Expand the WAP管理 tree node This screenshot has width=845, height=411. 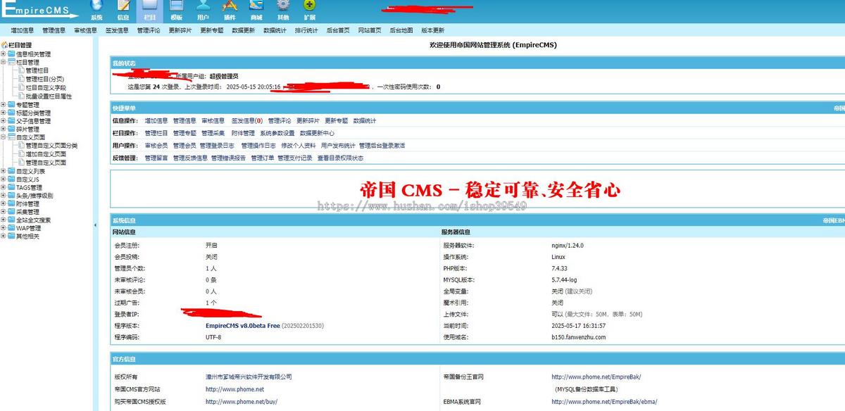click(4, 228)
